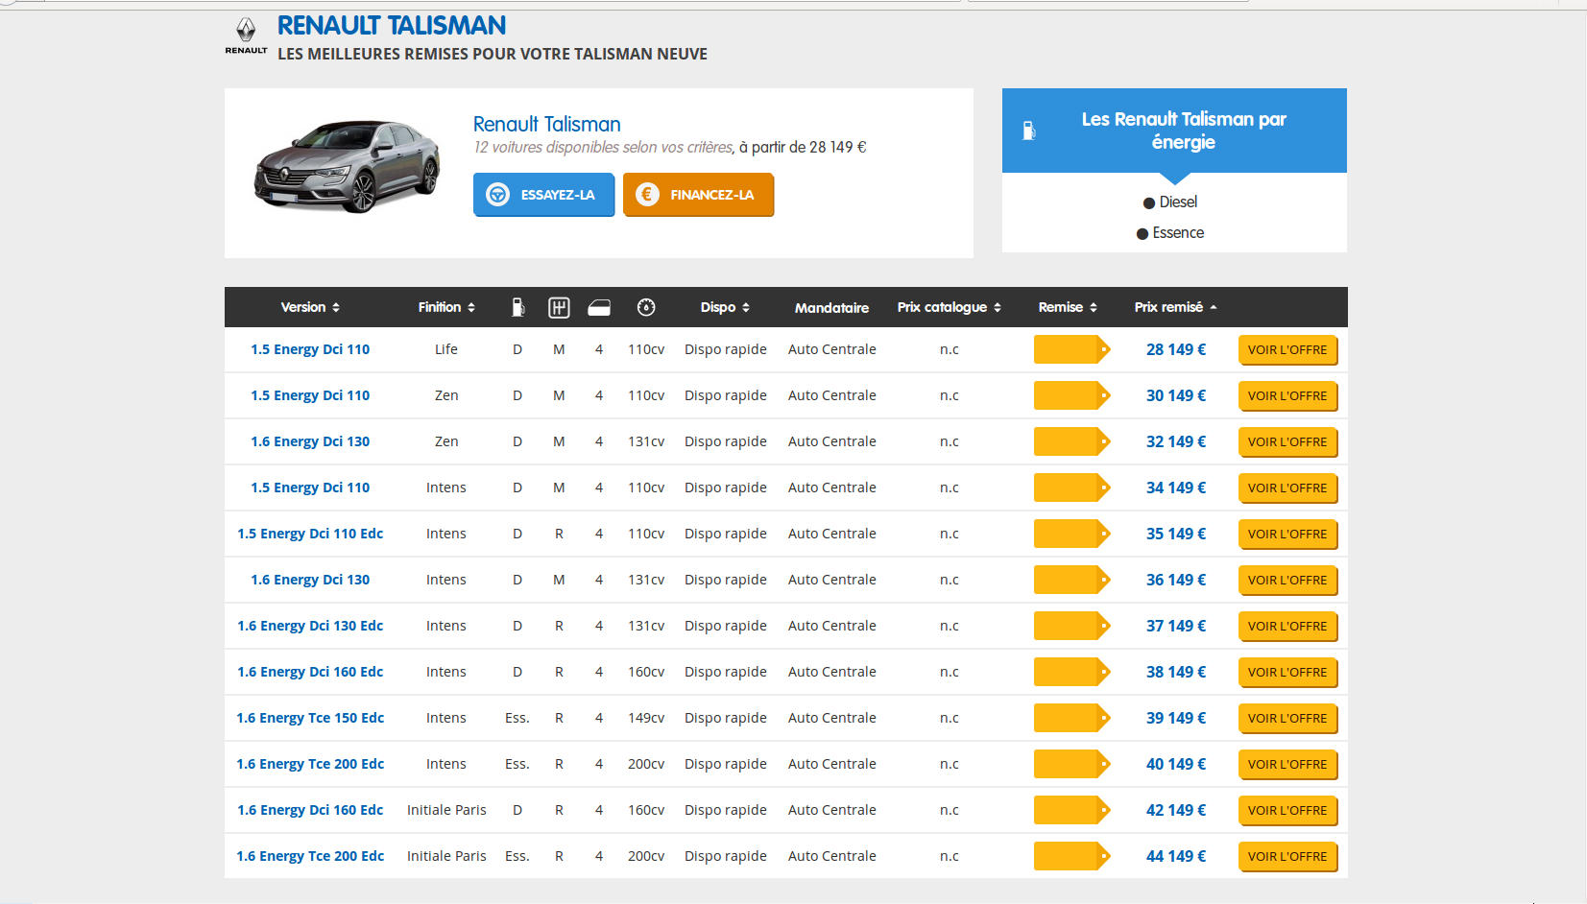Click fuel pump icon column header
Screen dimensions: 1587x904
[517, 307]
